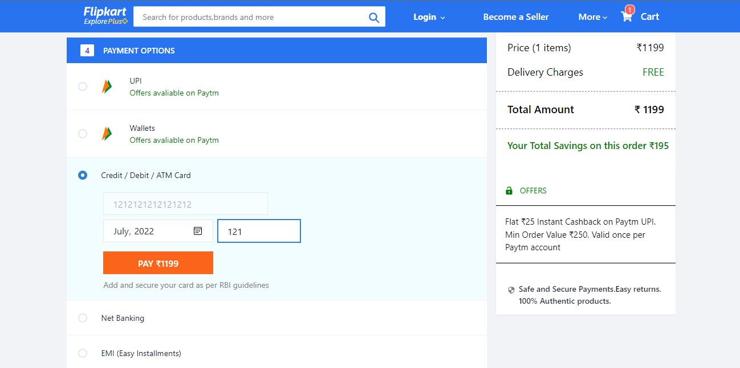The image size is (740, 368).
Task: Click Become a Seller
Action: tap(516, 17)
